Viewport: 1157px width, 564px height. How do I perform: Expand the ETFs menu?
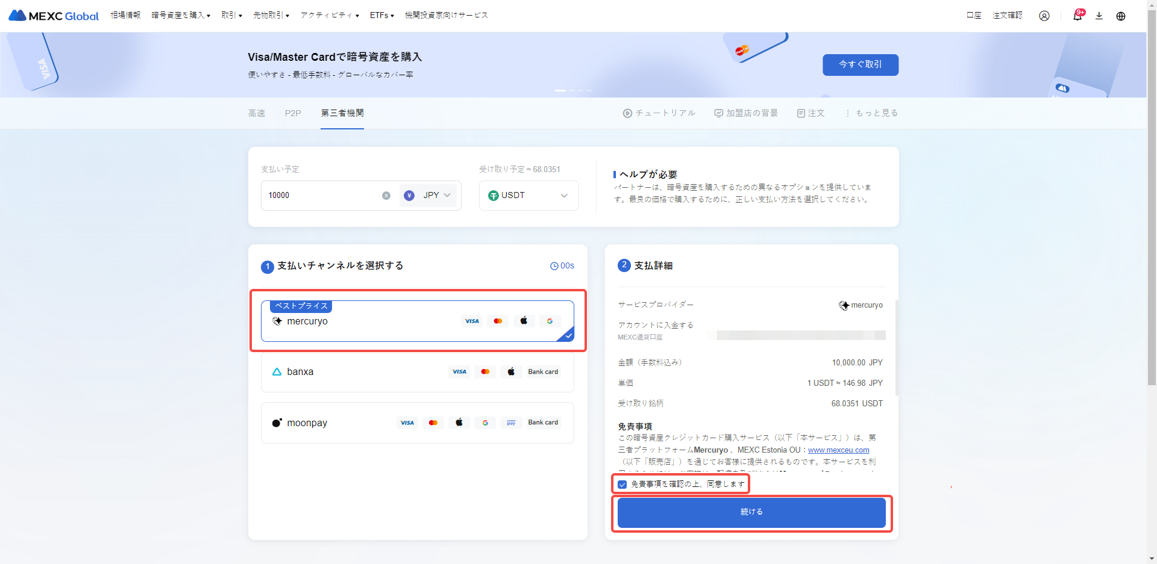pyautogui.click(x=381, y=16)
